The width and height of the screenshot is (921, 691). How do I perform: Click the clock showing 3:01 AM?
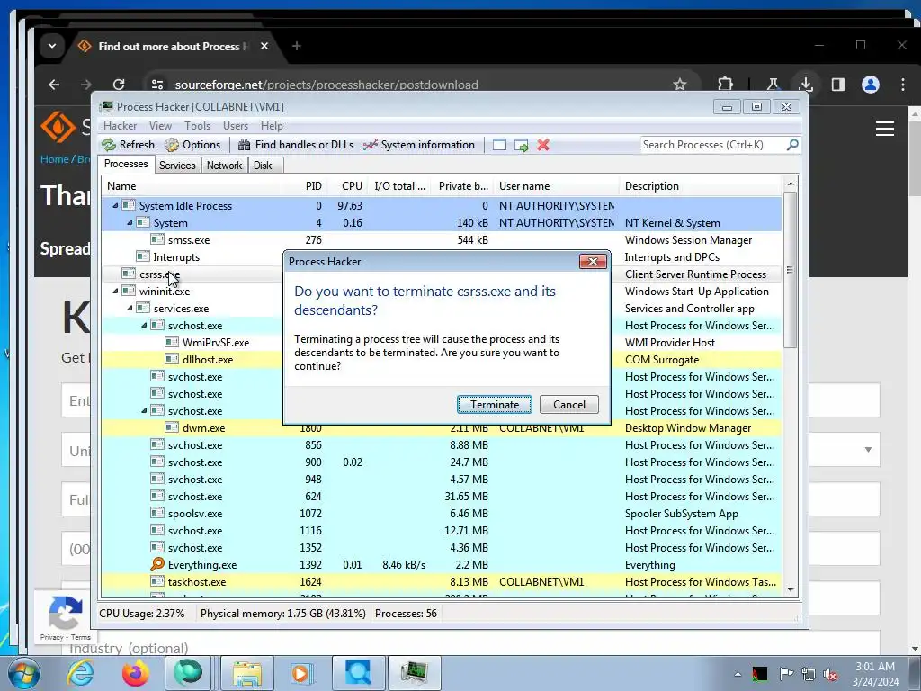(874, 667)
